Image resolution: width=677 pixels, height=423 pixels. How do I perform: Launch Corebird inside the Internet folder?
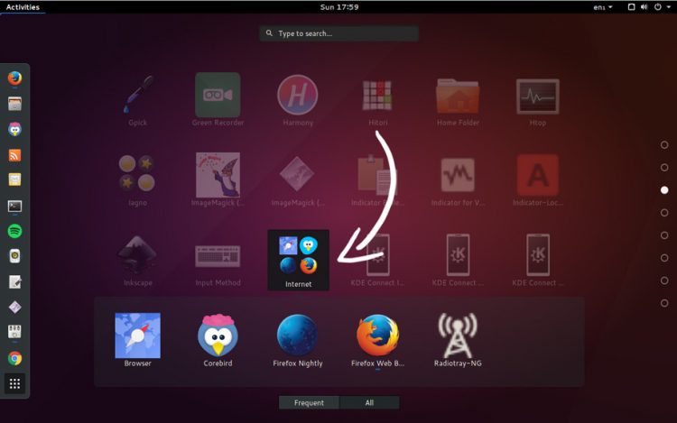[x=218, y=340]
